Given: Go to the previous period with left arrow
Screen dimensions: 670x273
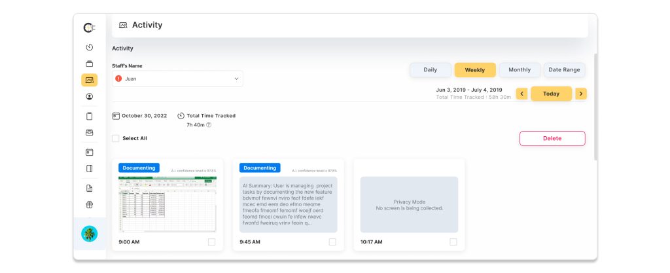Looking at the screenshot, I should [521, 94].
